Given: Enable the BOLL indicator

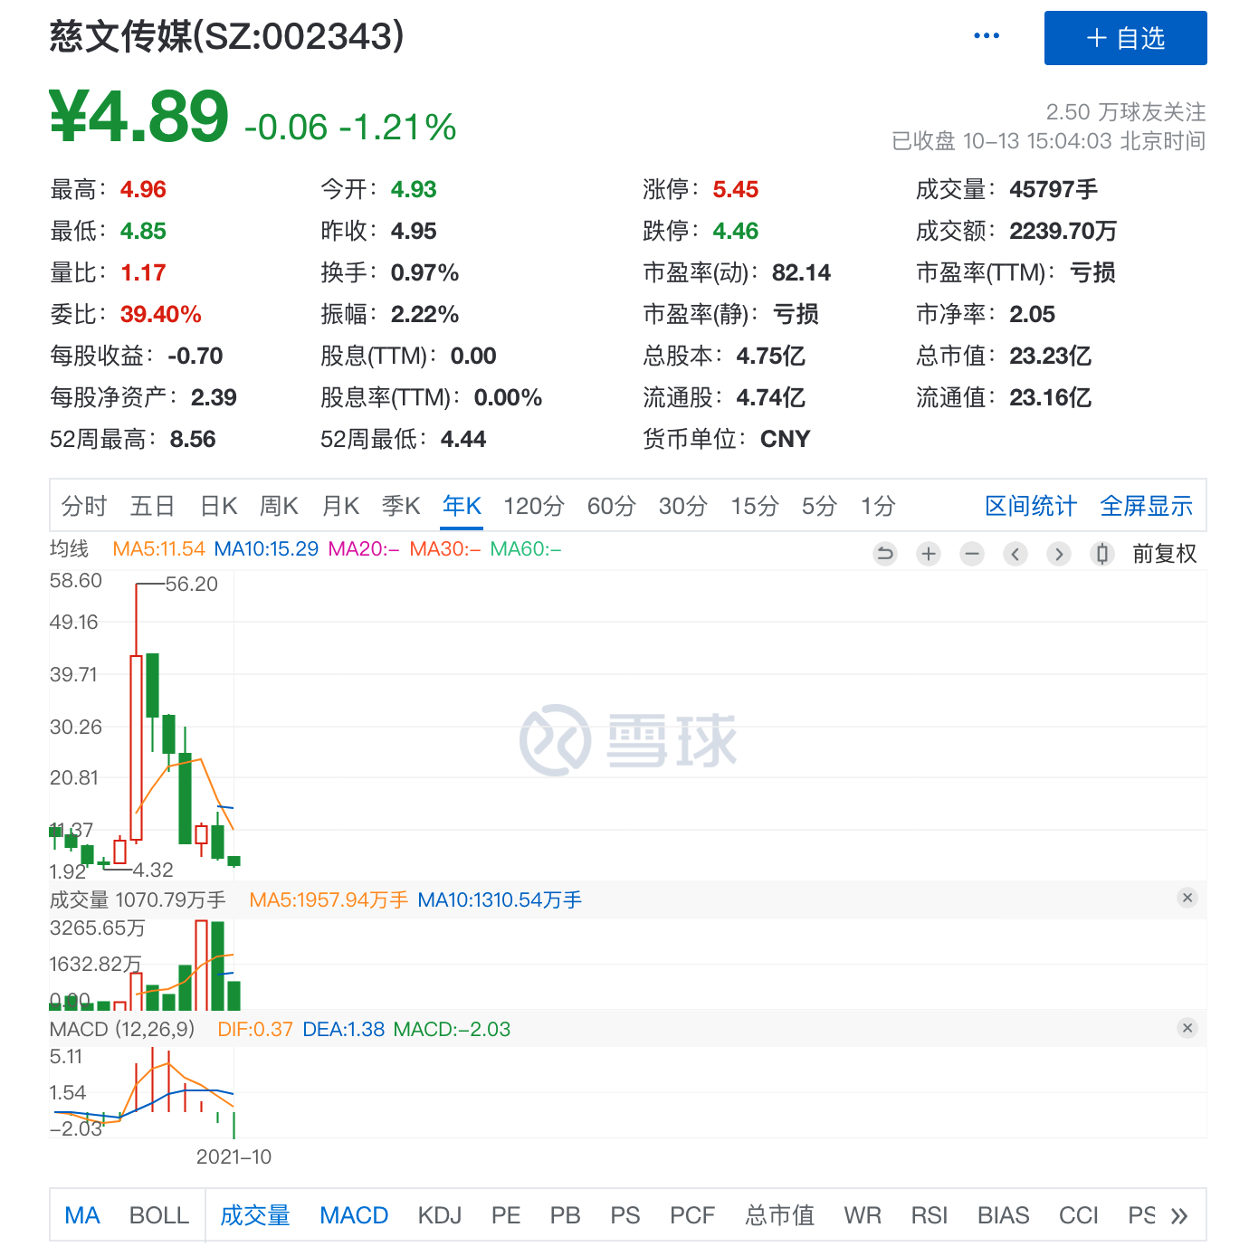Looking at the screenshot, I should 158,1215.
